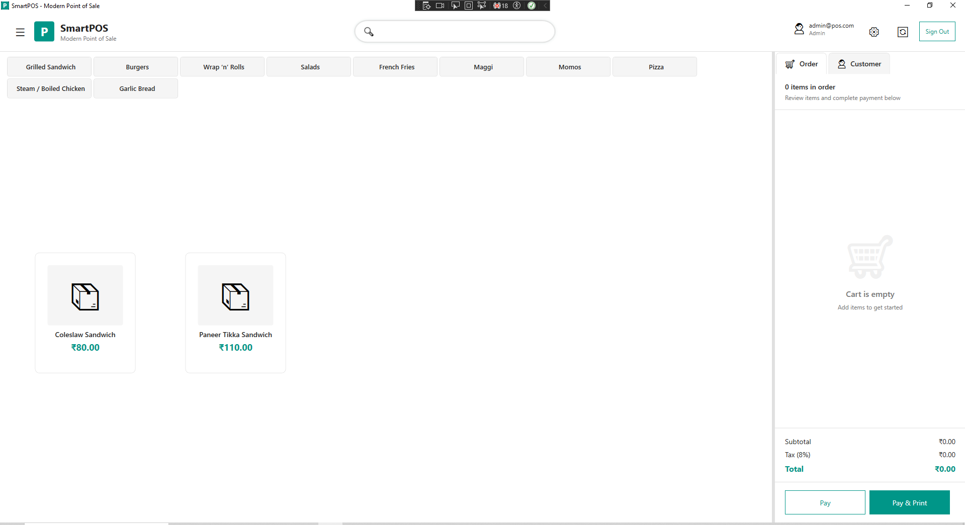Viewport: 965px width, 525px height.
Task: Open settings via the gear icon
Action: click(x=874, y=32)
